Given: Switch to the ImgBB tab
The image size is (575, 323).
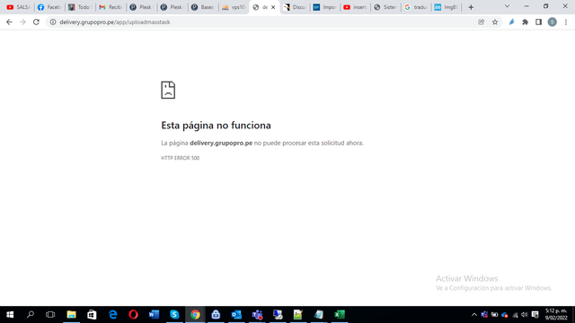Looking at the screenshot, I should coord(447,7).
